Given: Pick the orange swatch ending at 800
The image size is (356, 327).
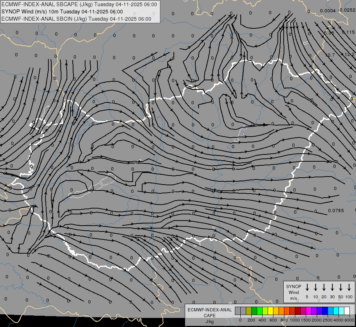Looking at the screenshot, I should click(x=281, y=311).
